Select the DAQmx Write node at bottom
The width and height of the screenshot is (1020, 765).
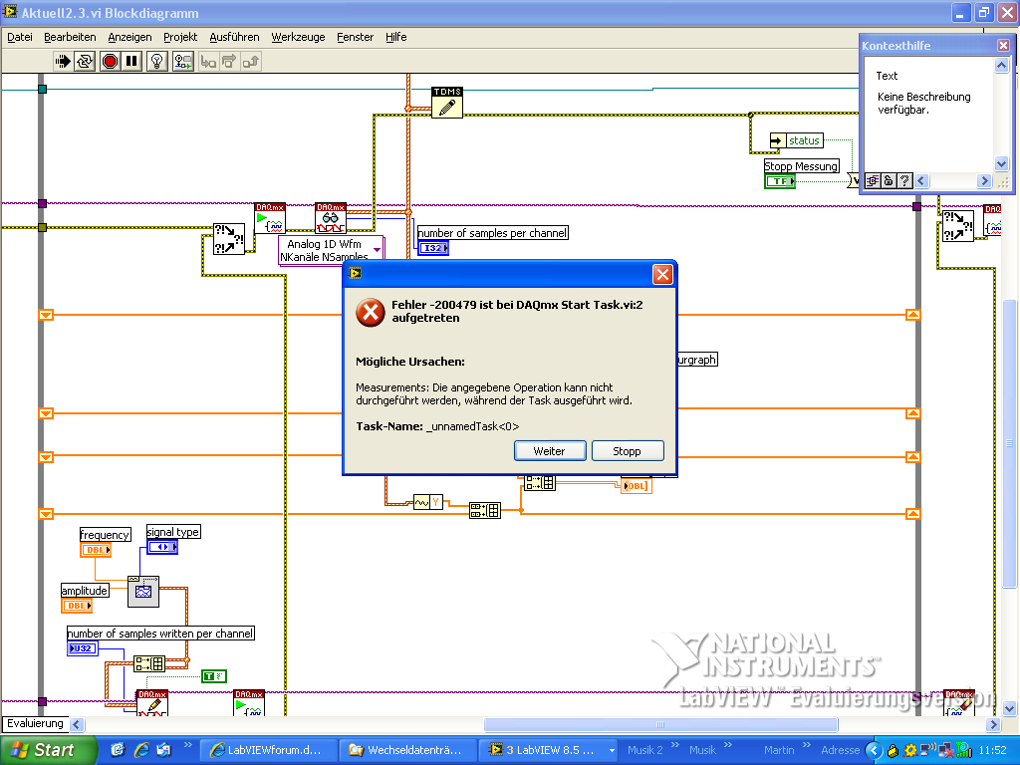152,703
